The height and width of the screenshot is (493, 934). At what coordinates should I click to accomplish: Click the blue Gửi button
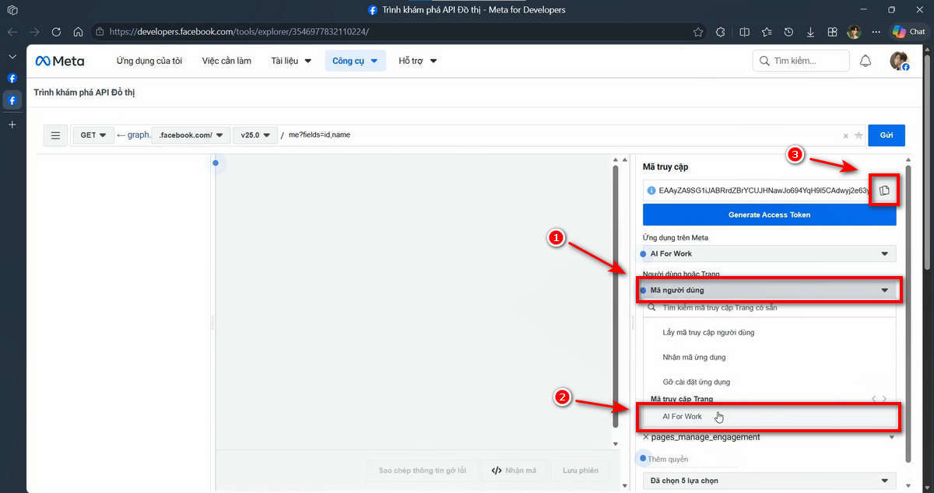[887, 135]
